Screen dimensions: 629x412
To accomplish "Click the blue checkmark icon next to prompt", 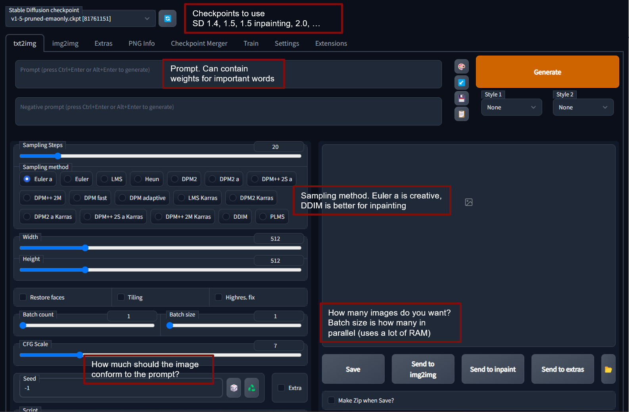I will pos(461,83).
